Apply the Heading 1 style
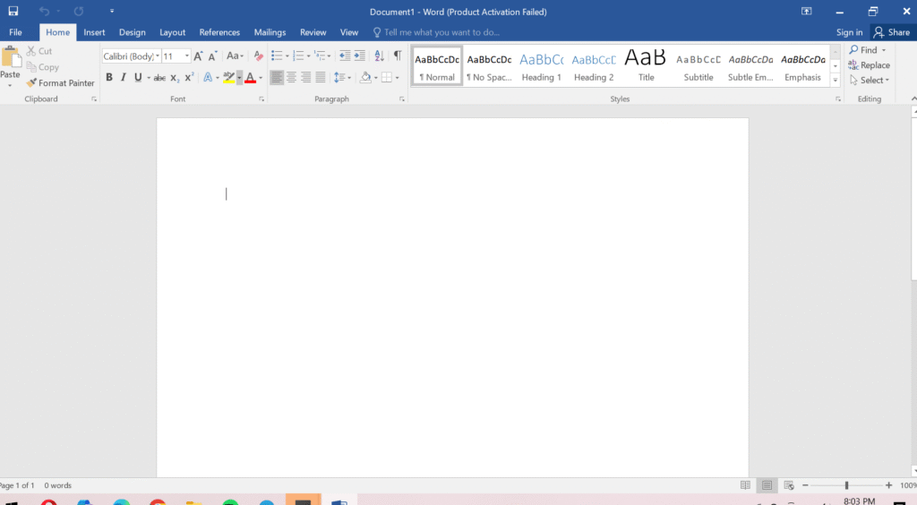The image size is (917, 505). (x=542, y=66)
